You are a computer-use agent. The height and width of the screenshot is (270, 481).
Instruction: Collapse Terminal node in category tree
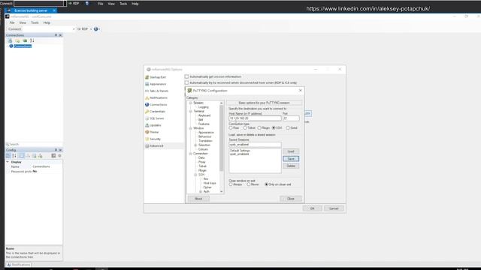190,112
